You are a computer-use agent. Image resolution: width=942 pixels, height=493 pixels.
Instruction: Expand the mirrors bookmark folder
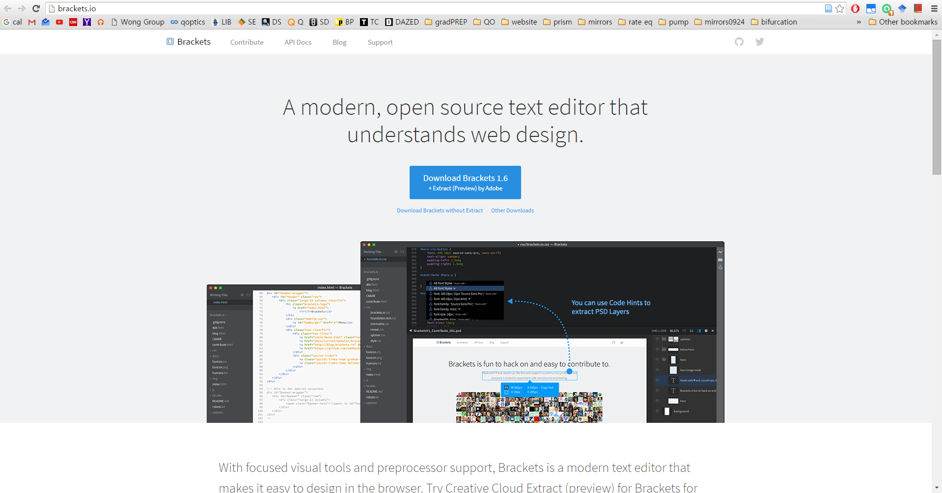click(595, 22)
